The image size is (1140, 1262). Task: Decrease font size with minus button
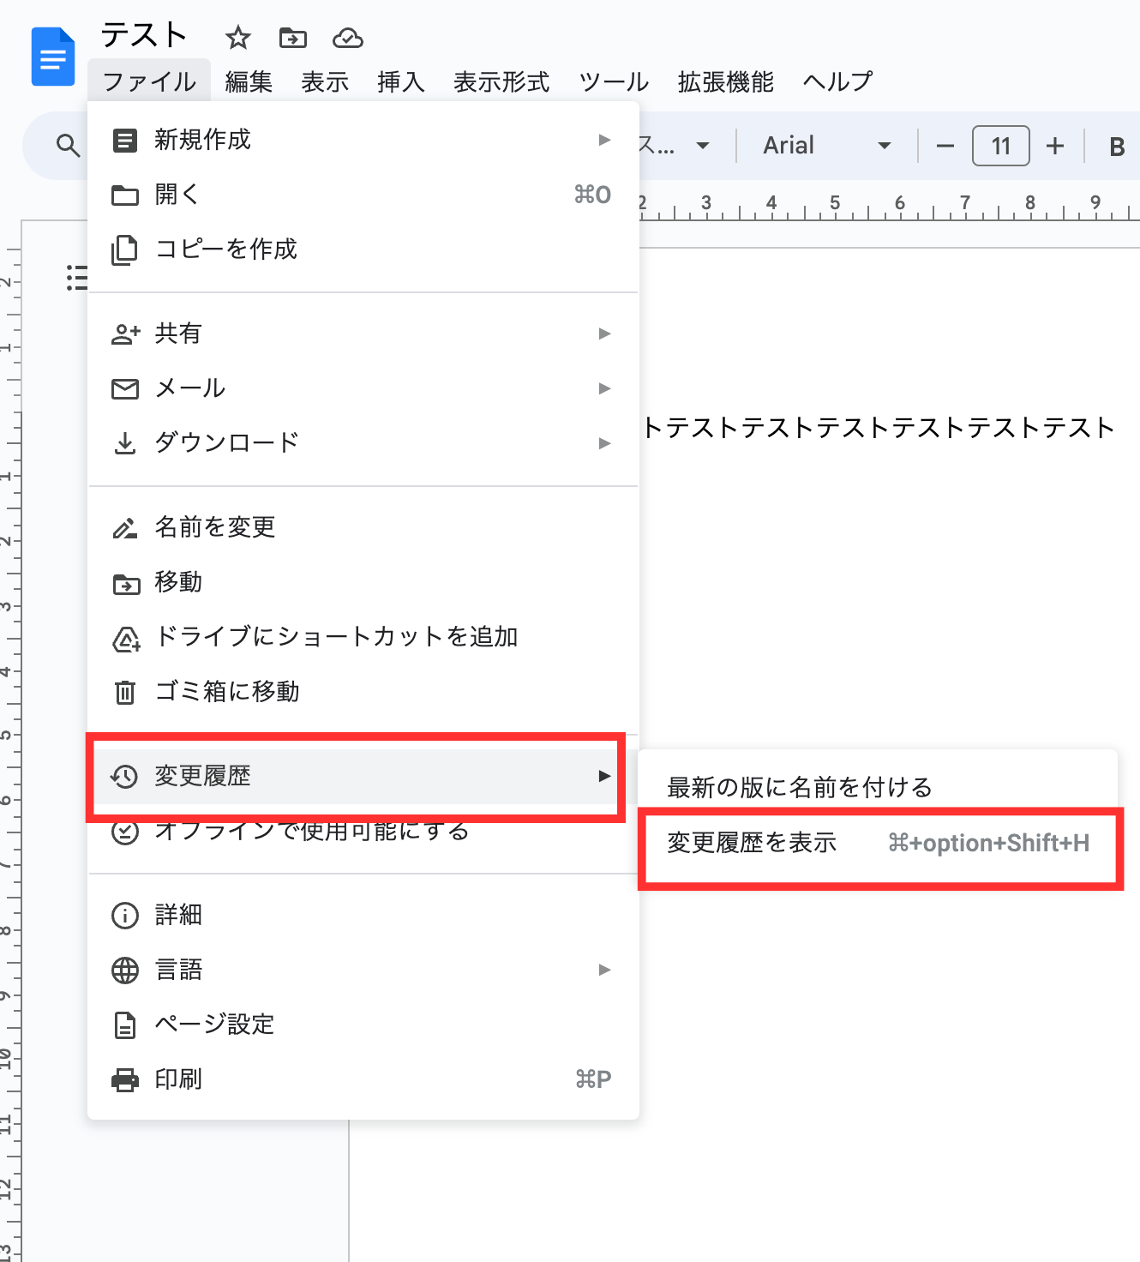point(945,147)
